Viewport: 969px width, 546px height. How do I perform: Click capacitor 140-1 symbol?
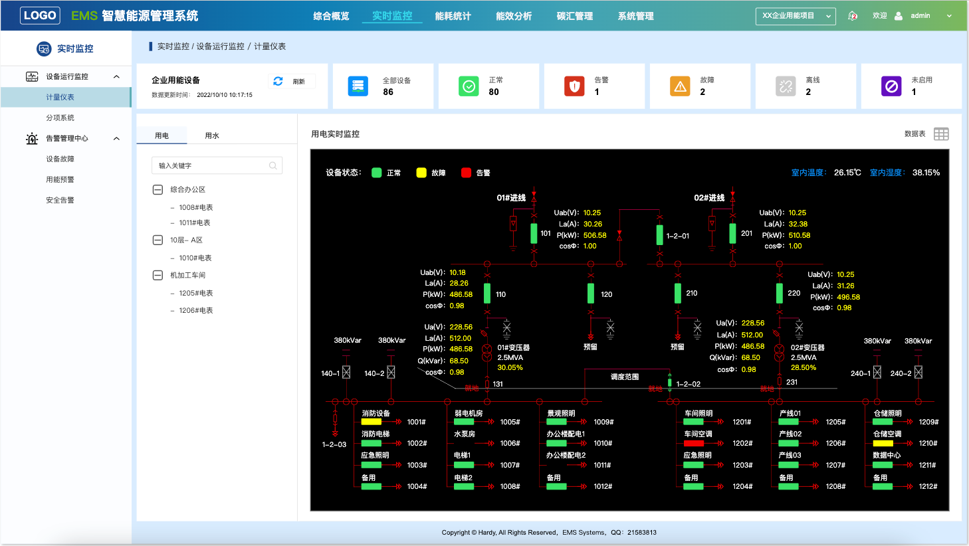coord(346,373)
